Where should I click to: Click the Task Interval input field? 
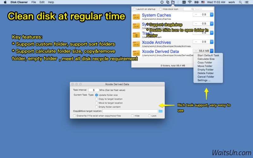[94, 90]
